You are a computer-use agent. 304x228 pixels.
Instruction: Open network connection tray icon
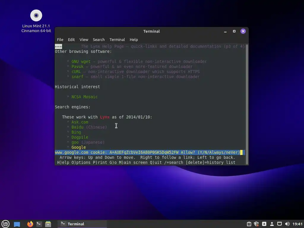click(x=279, y=224)
